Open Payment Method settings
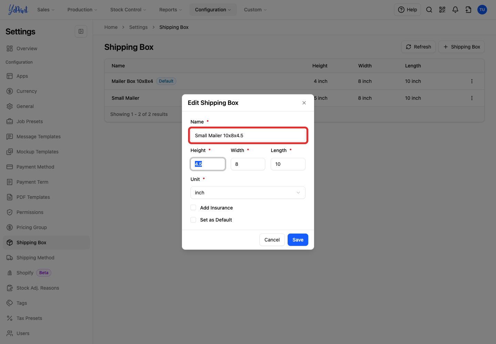 click(x=46, y=167)
